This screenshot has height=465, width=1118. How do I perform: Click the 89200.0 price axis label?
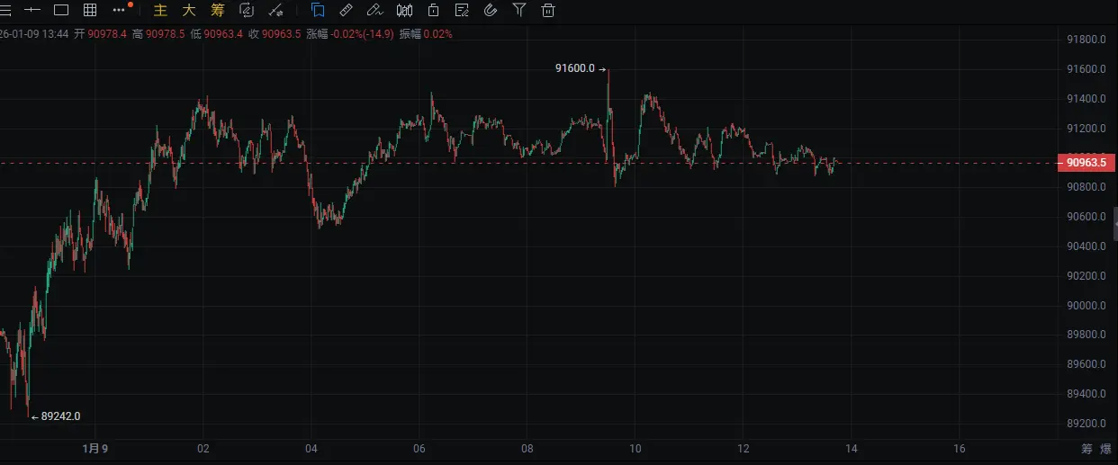(x=1086, y=423)
